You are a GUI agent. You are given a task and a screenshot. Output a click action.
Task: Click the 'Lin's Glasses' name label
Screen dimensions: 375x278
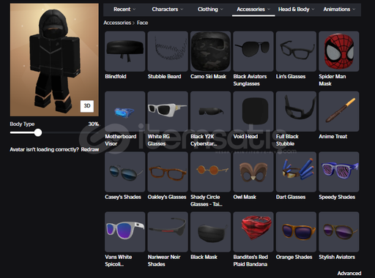click(291, 76)
